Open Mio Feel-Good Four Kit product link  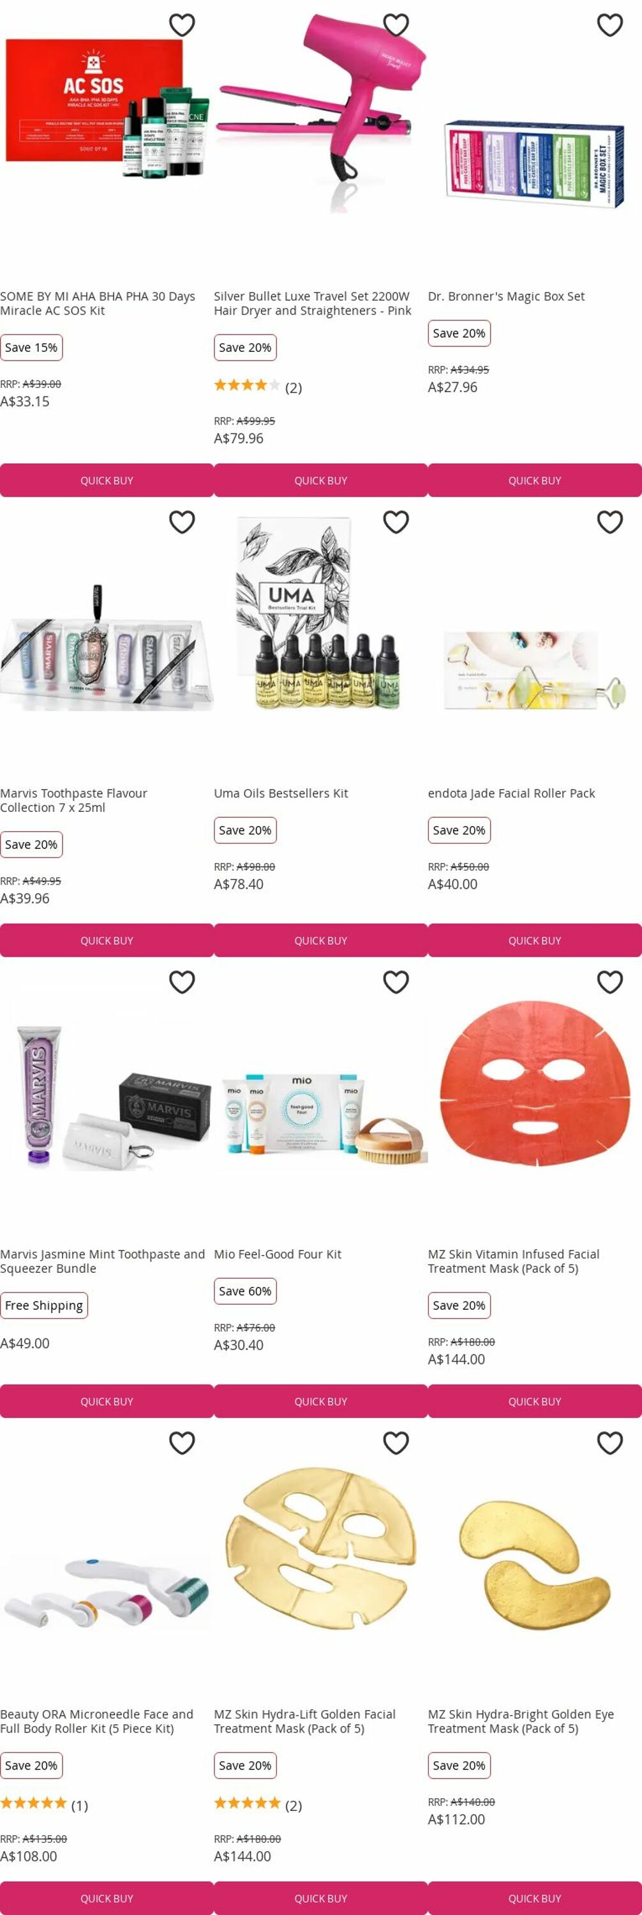pos(277,1254)
